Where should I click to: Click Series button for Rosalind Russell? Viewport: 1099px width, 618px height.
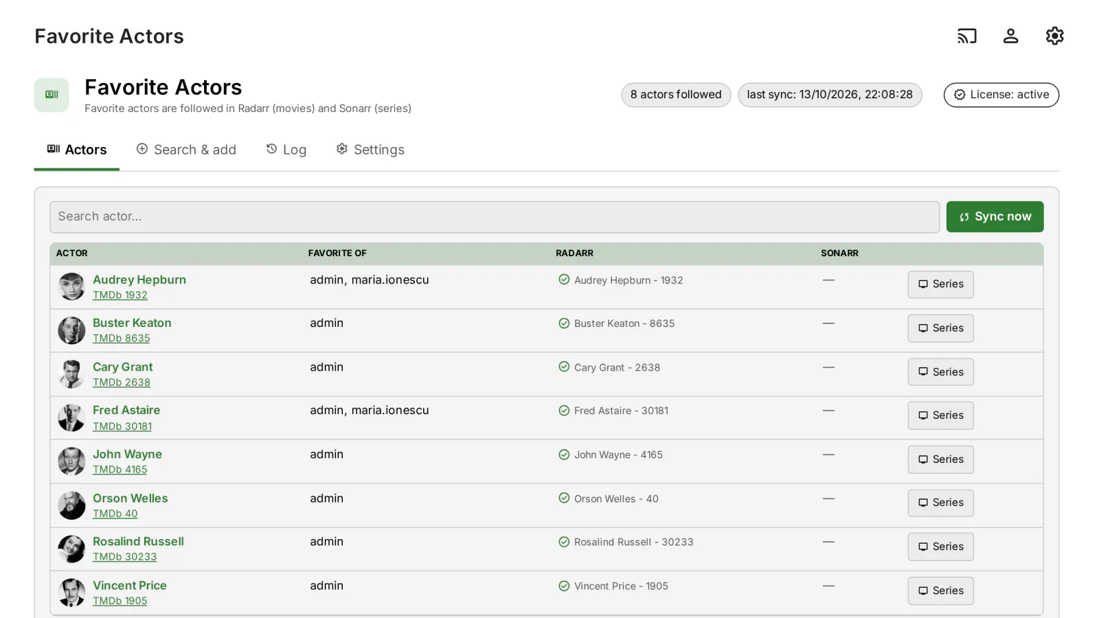pyautogui.click(x=940, y=547)
